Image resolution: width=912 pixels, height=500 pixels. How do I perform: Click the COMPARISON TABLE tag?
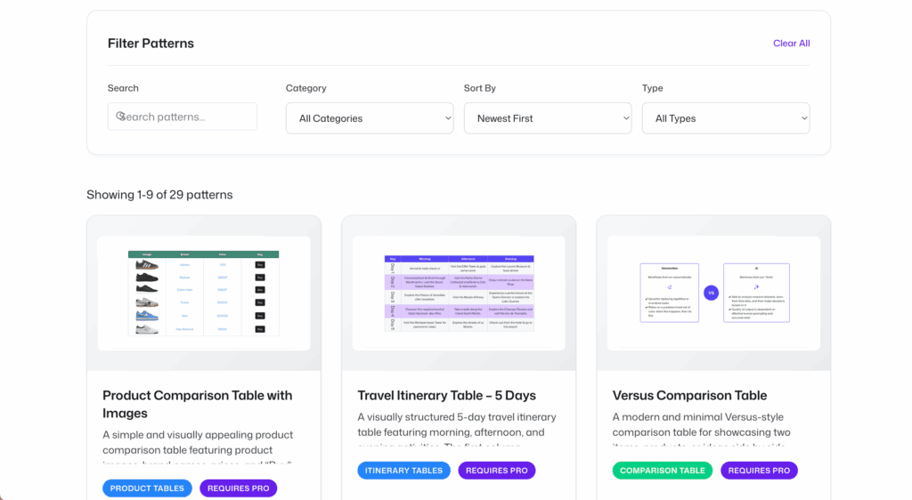(x=663, y=471)
